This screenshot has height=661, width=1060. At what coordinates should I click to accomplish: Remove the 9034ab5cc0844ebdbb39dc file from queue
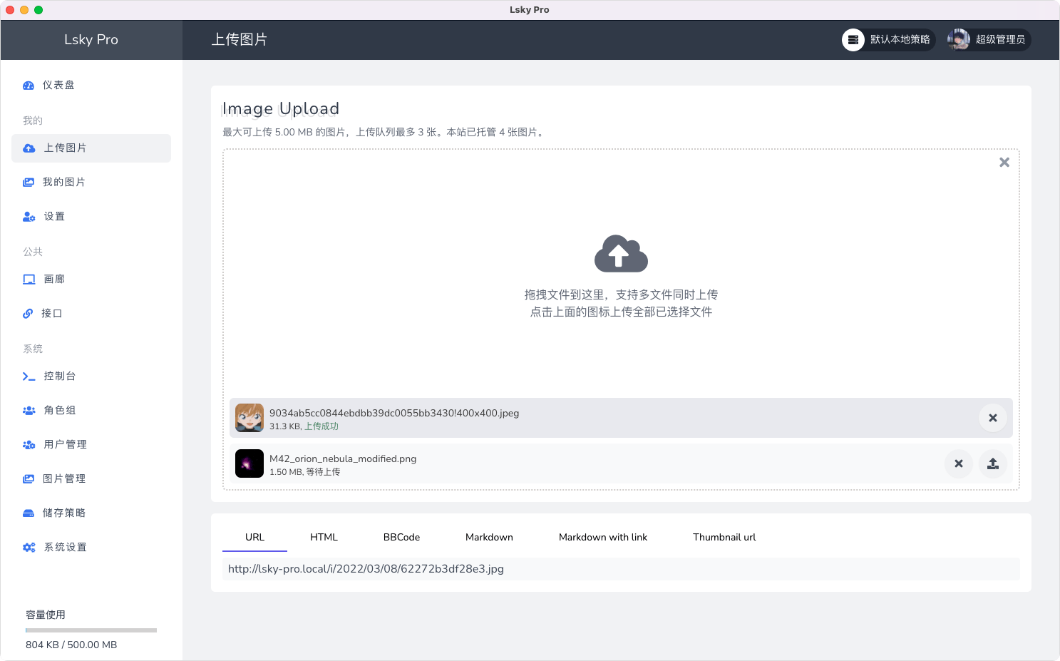click(x=992, y=418)
